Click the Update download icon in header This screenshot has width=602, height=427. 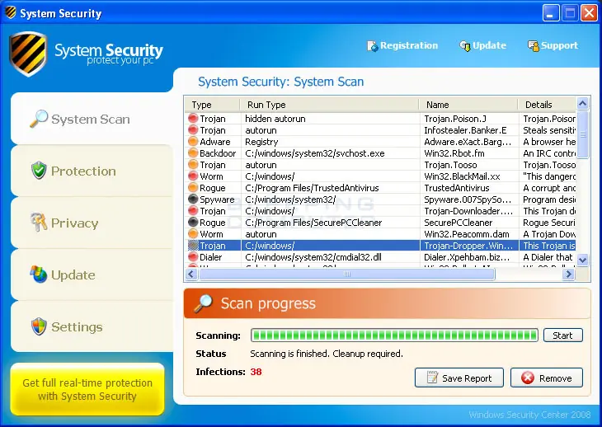click(x=464, y=46)
